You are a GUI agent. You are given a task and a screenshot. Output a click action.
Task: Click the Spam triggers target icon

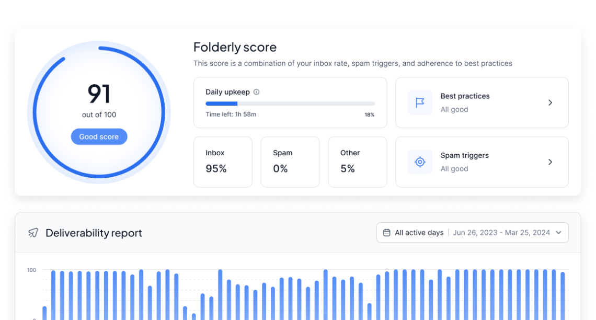point(420,162)
